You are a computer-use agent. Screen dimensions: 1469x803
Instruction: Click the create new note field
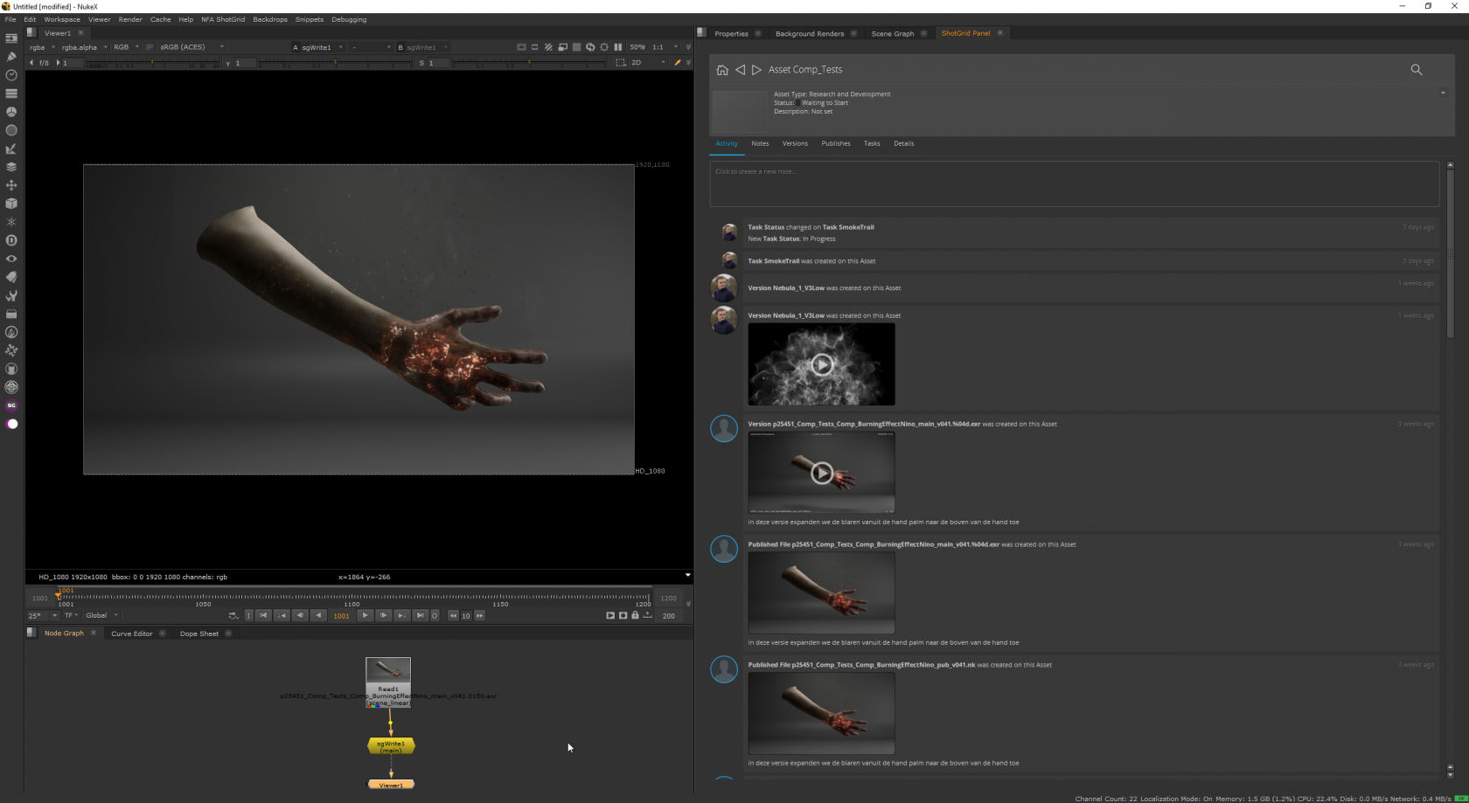coord(1075,183)
